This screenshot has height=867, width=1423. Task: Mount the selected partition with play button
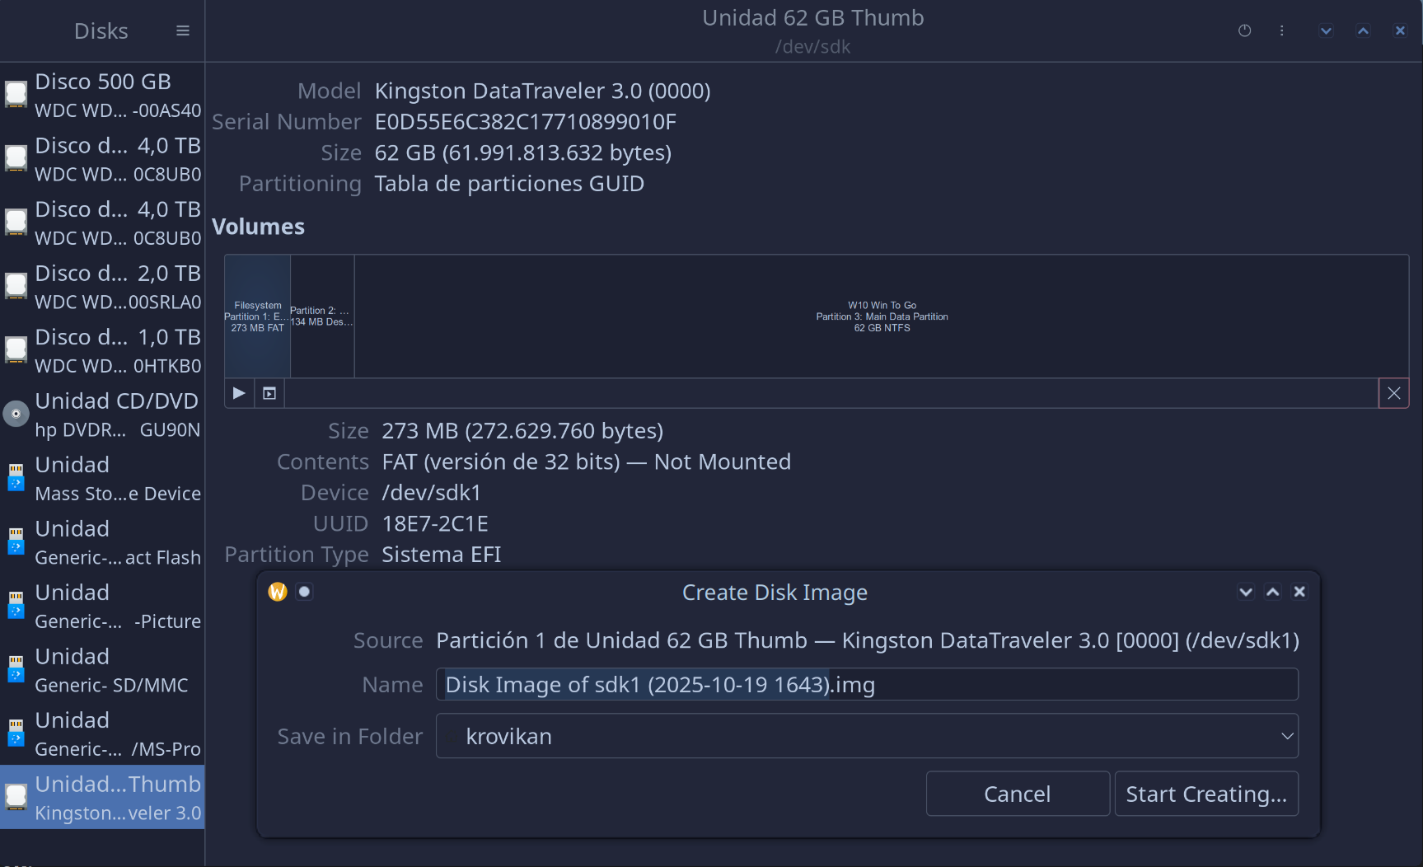(x=239, y=393)
